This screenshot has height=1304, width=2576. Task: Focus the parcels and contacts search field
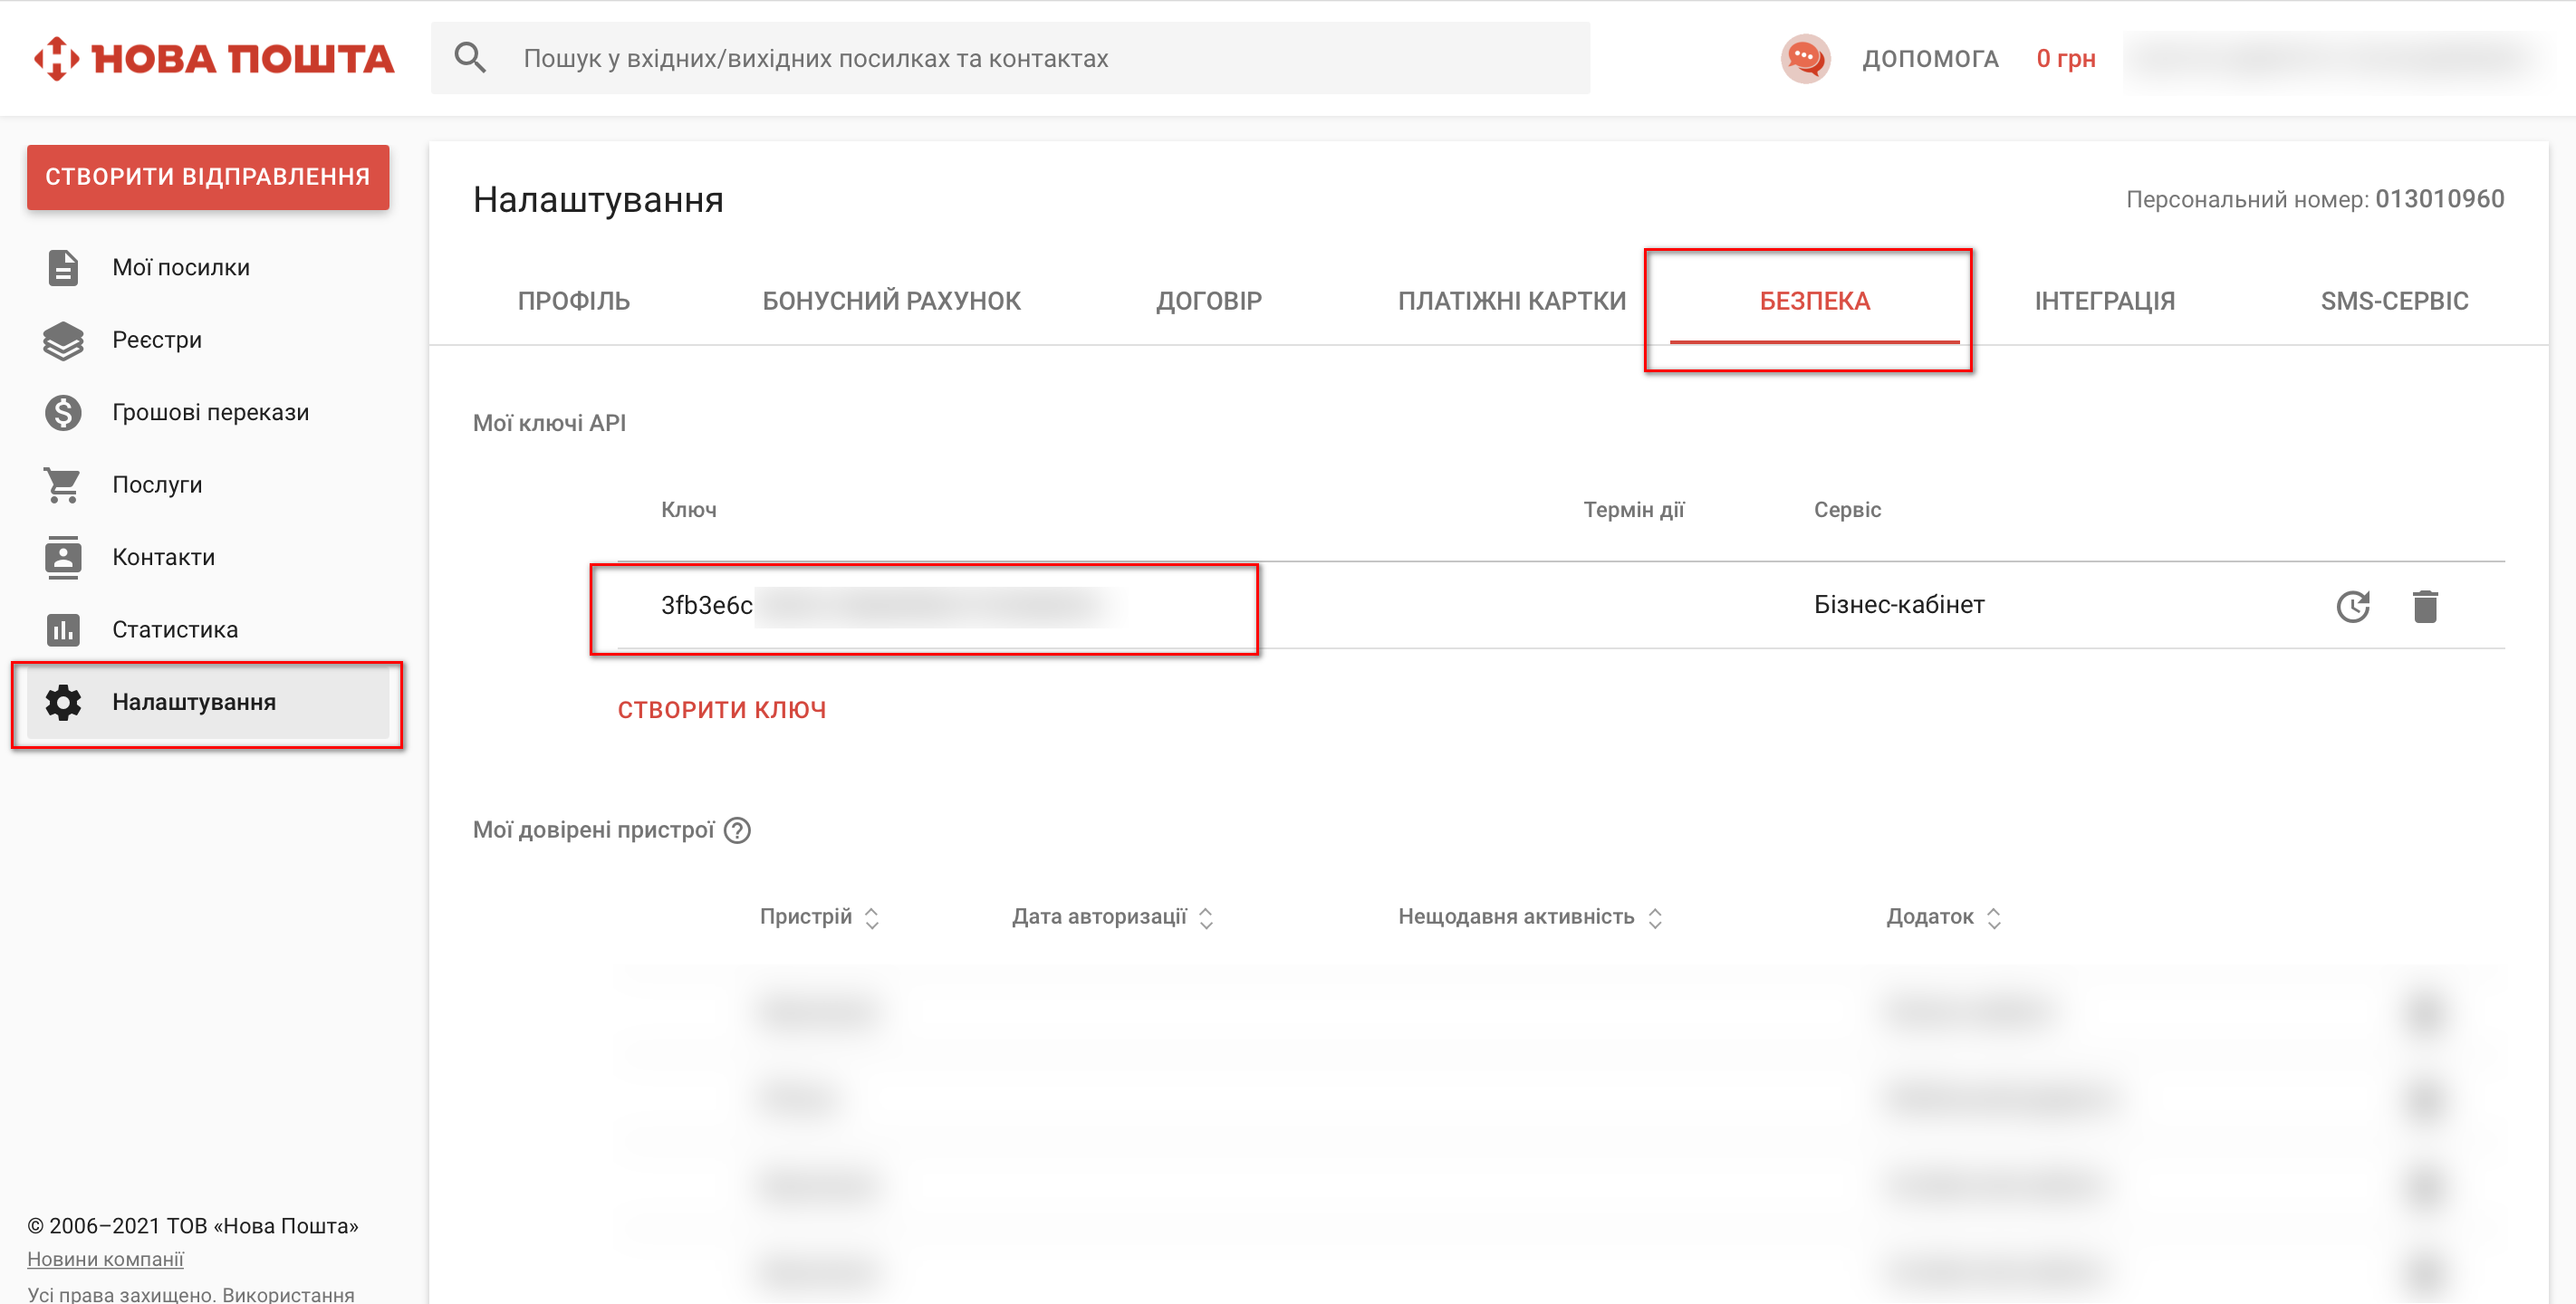click(1010, 58)
